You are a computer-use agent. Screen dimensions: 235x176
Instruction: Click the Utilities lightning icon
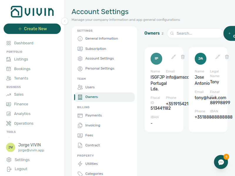click(x=80, y=164)
